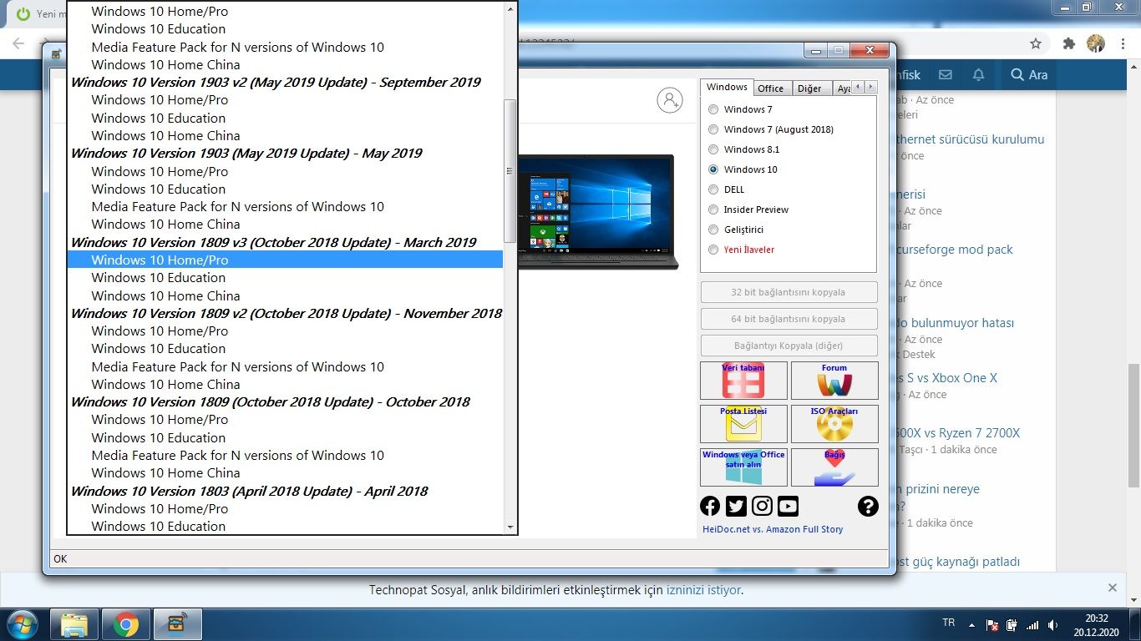Bookmark the page with Chrome's star icon
The width and height of the screenshot is (1141, 641).
1036,43
